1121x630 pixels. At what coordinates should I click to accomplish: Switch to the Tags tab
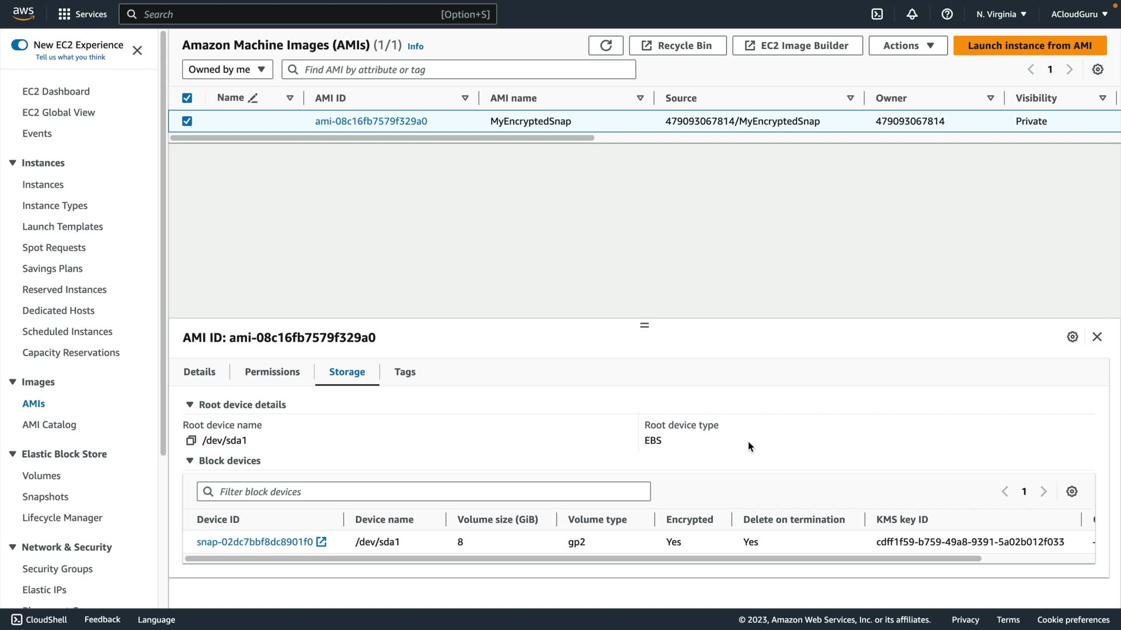(x=405, y=372)
